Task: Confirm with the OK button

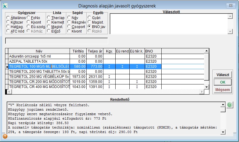Action: click(223, 82)
